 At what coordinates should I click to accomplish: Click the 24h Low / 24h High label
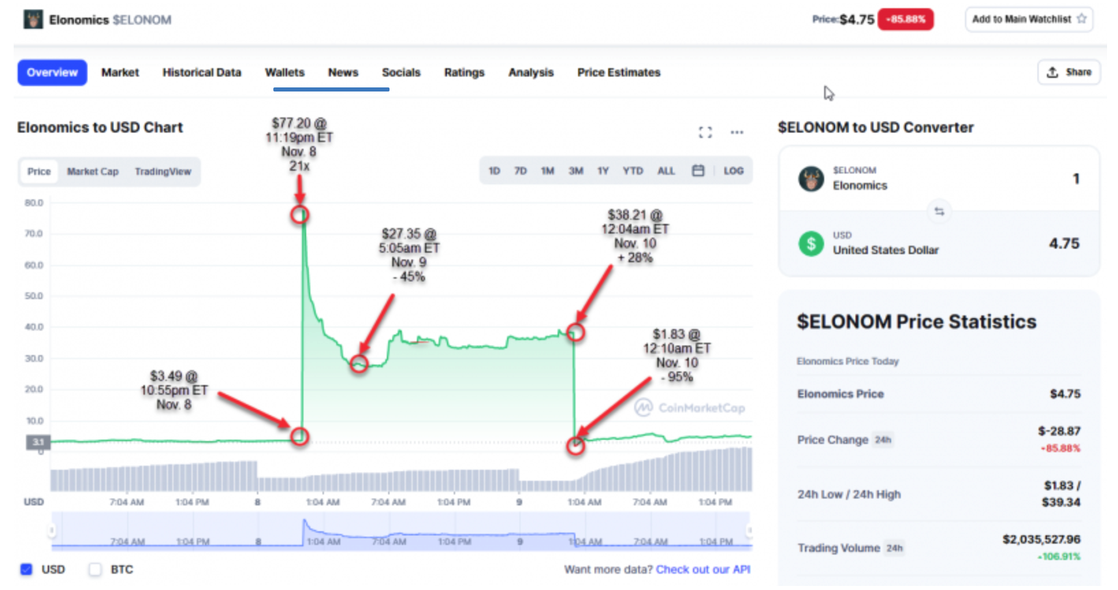pos(849,494)
